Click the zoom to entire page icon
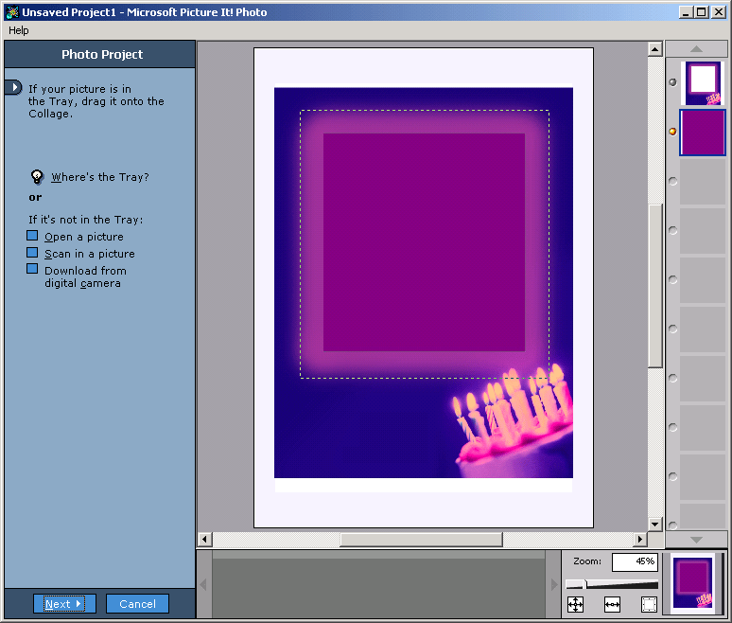The height and width of the screenshot is (623, 732). (x=575, y=604)
